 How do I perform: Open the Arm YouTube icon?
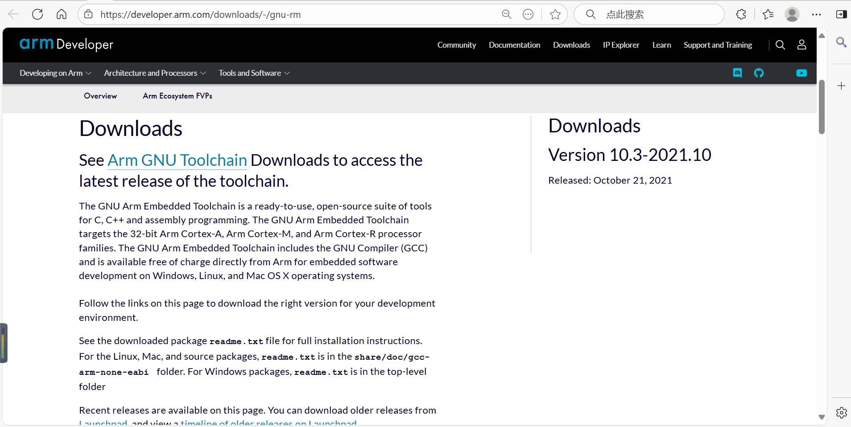pyautogui.click(x=801, y=73)
